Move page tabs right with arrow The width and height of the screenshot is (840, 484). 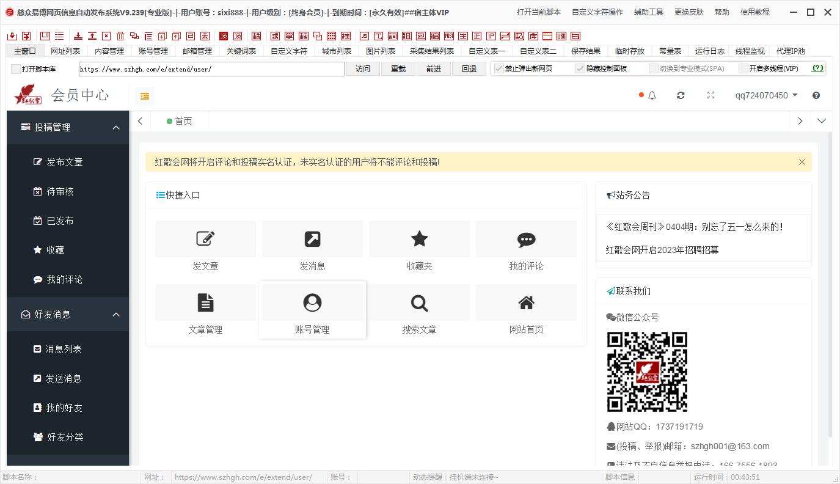800,121
